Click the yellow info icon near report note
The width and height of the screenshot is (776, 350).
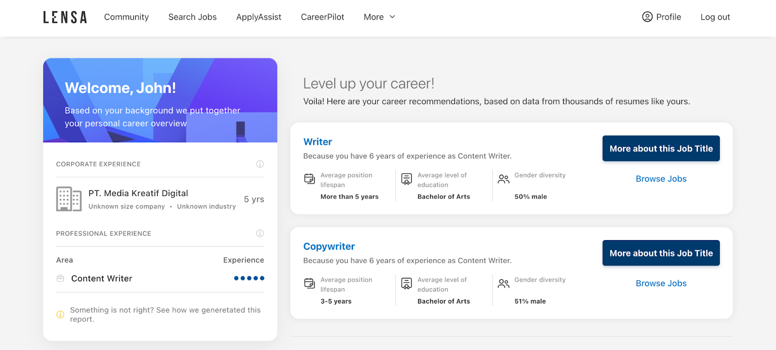click(x=61, y=315)
